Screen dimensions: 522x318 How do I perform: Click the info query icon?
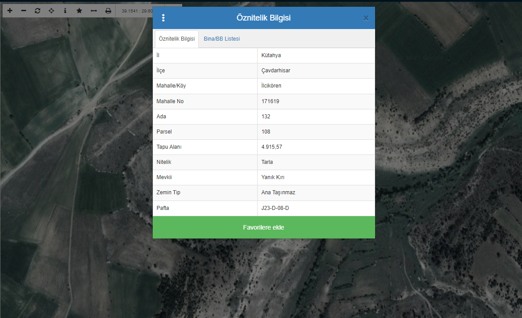pyautogui.click(x=65, y=11)
